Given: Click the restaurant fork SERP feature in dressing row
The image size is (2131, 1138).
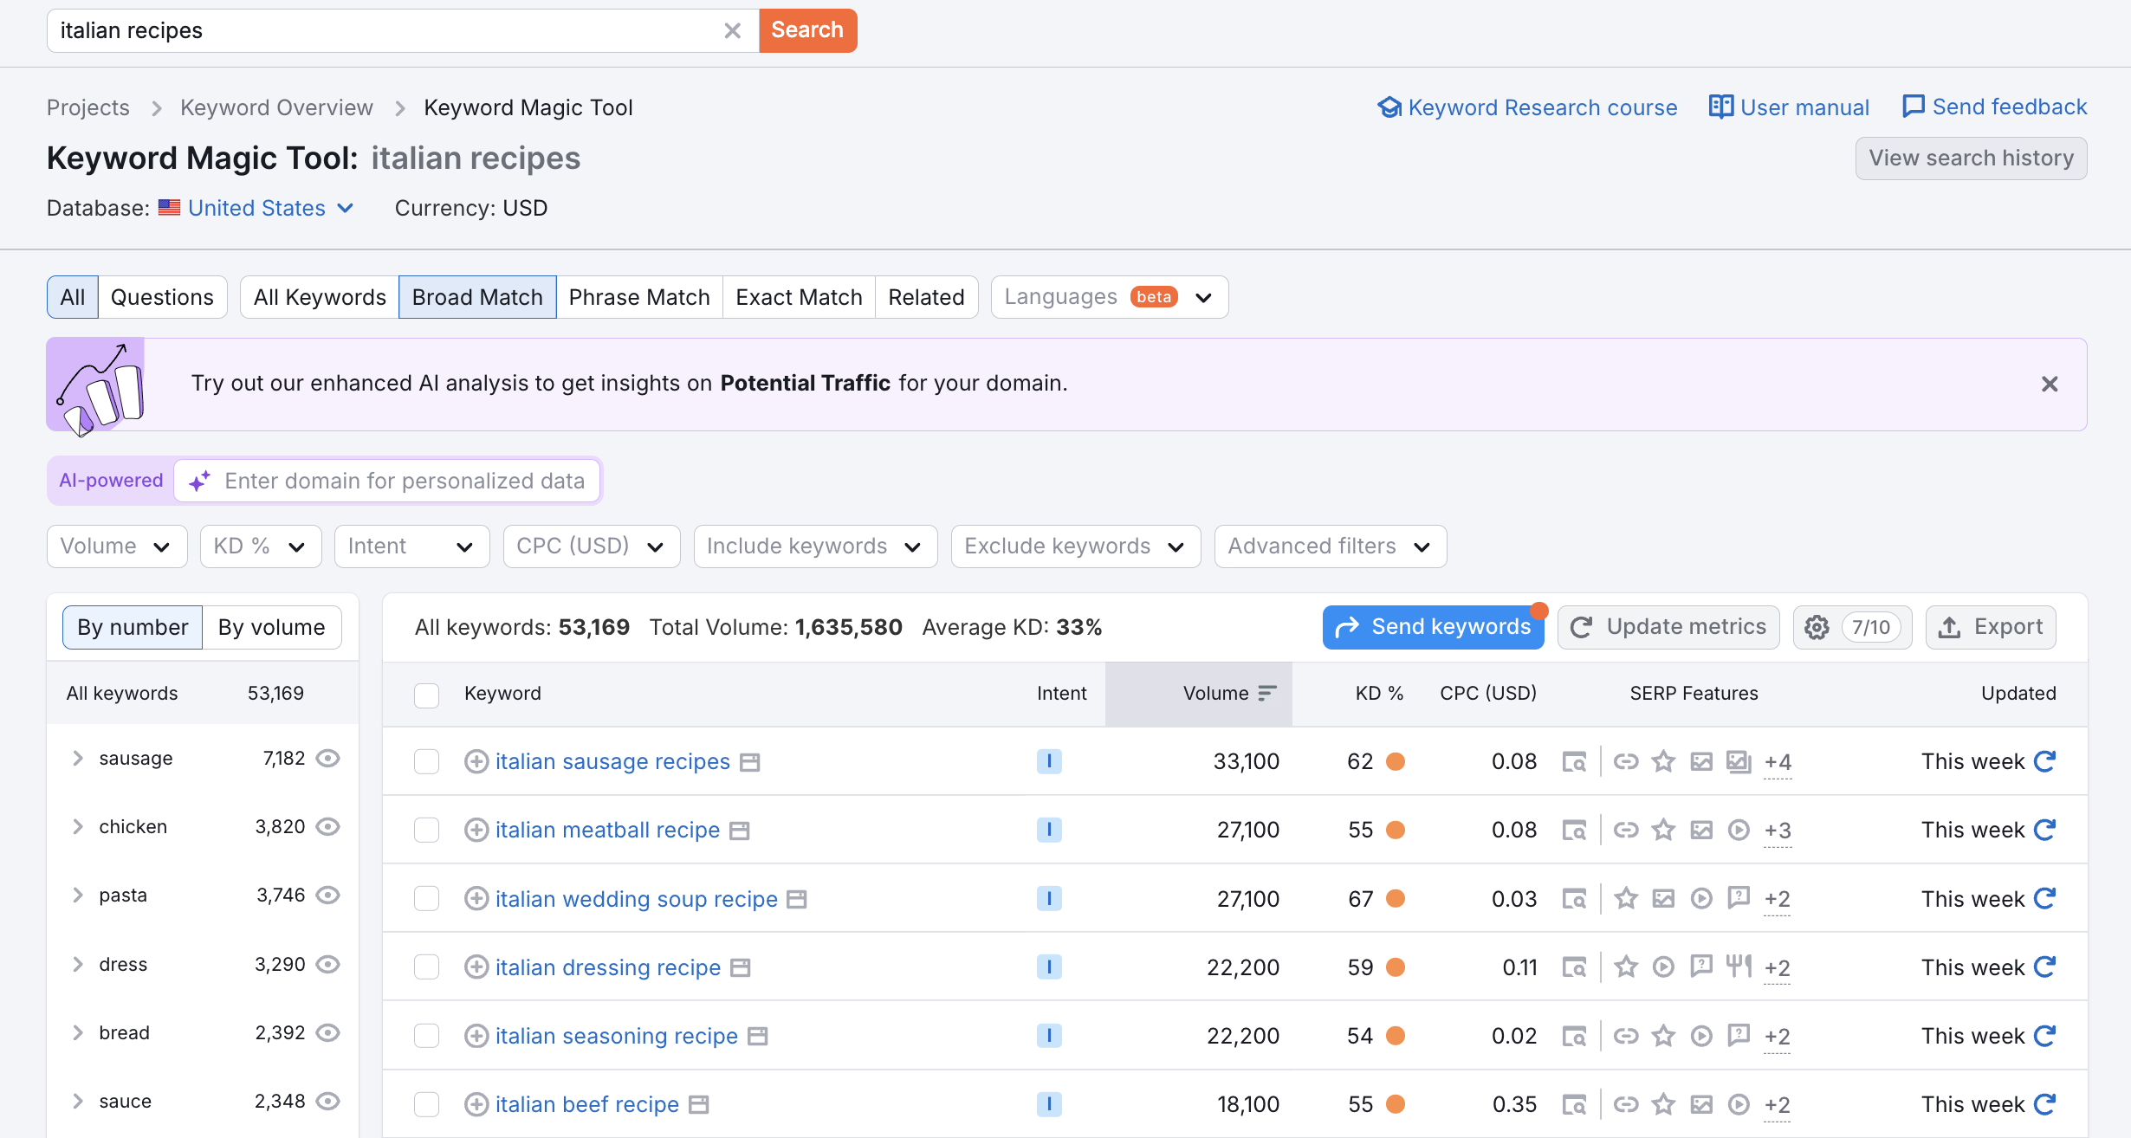Looking at the screenshot, I should 1739,966.
